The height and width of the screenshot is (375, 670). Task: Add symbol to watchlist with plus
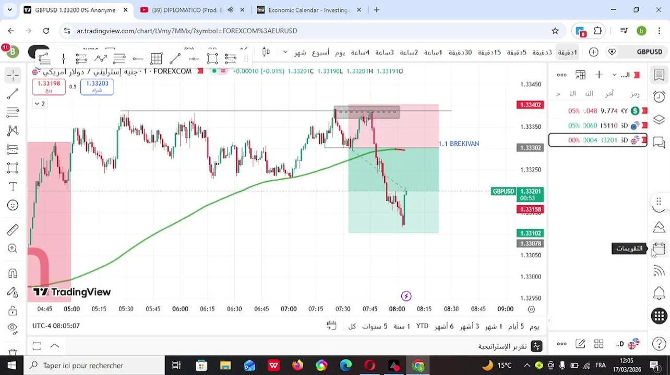tap(599, 75)
